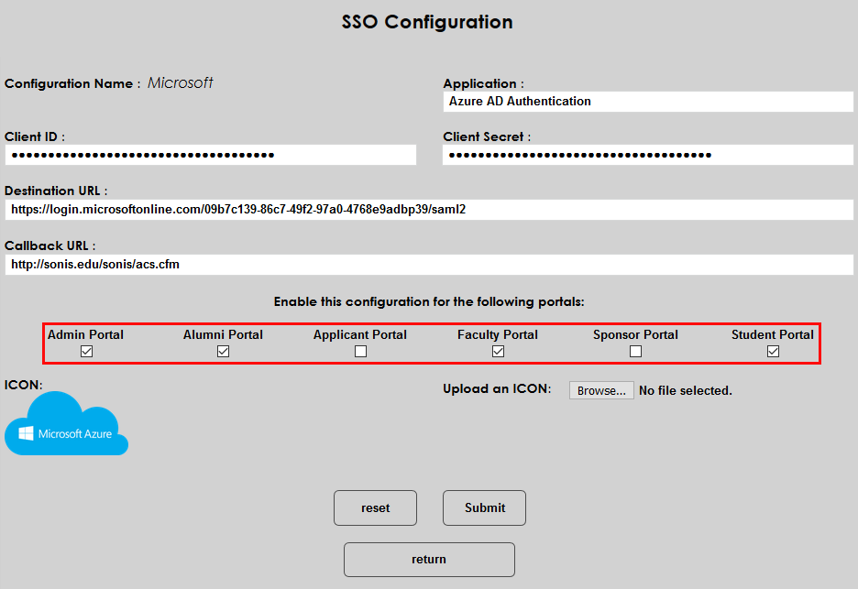The image size is (858, 589).
Task: Click the Callback URL text field
Action: click(x=429, y=265)
